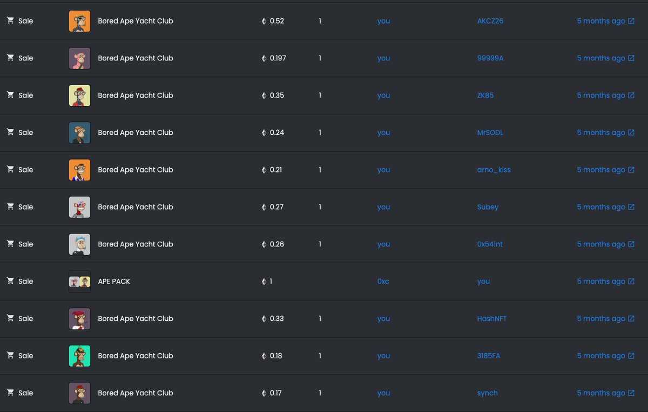Open buyer profile MrSODL
Viewport: 648px width, 412px height.
(x=490, y=133)
